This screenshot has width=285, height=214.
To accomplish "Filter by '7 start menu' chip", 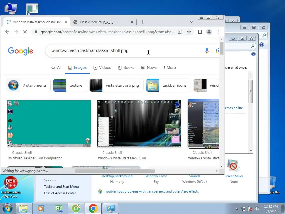I will 29,85.
